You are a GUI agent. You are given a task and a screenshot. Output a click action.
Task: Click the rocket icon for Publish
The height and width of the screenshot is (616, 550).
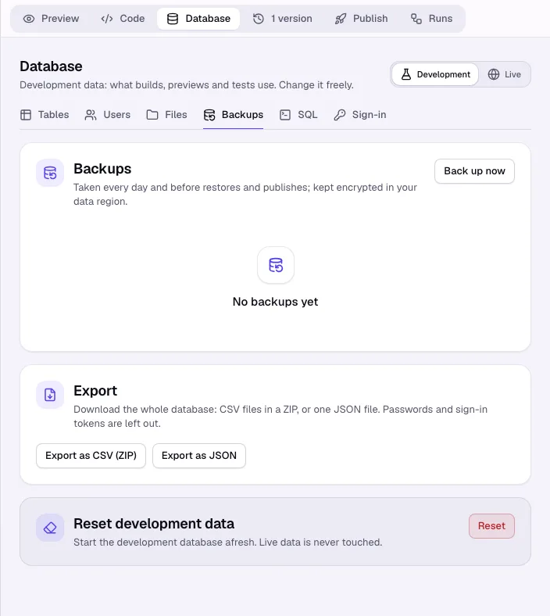pos(341,19)
